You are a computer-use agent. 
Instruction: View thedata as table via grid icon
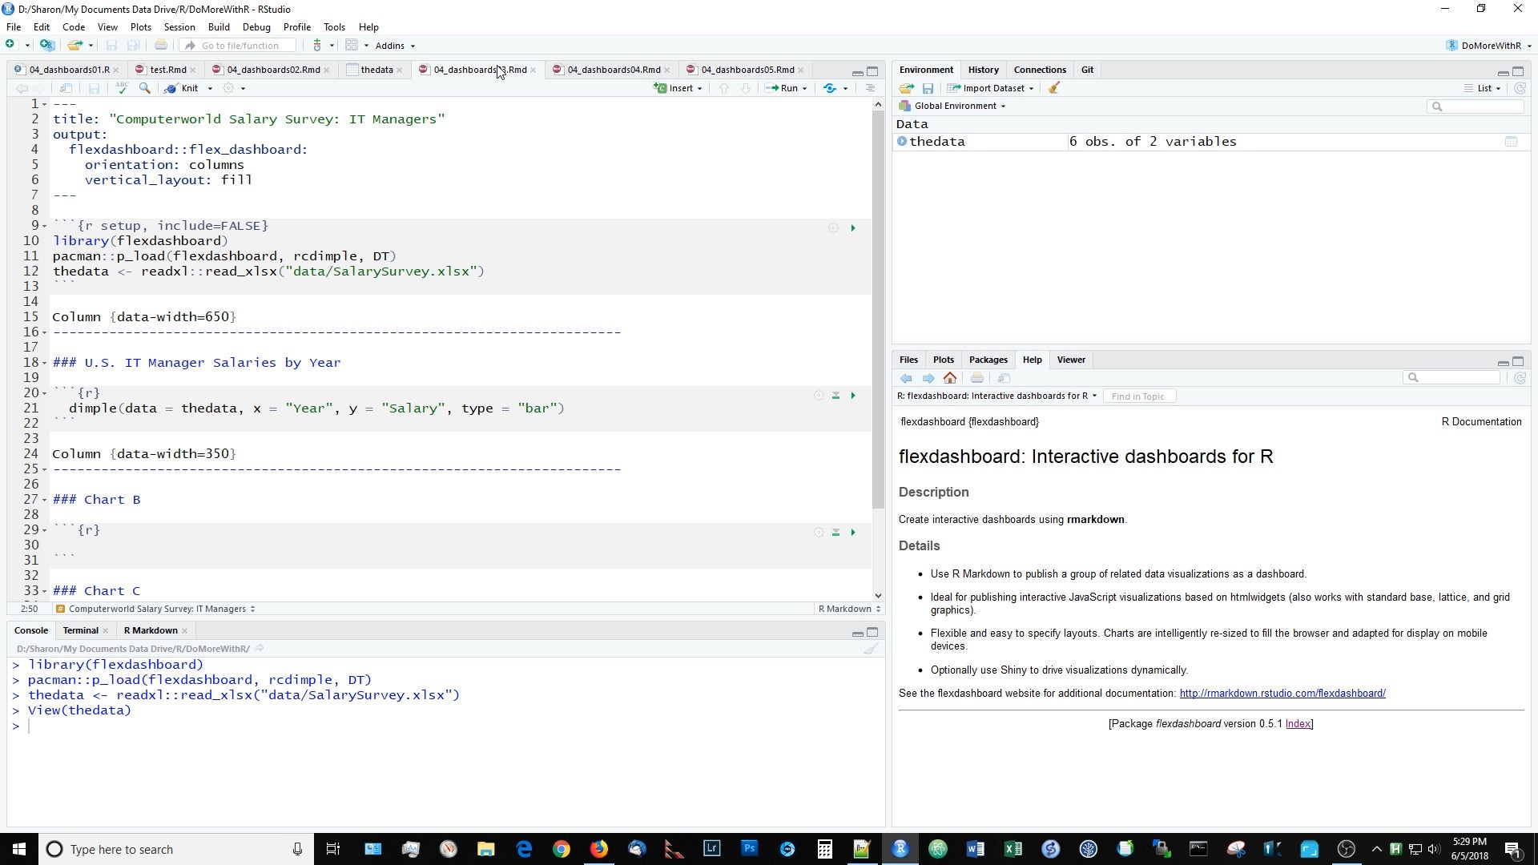(1511, 142)
